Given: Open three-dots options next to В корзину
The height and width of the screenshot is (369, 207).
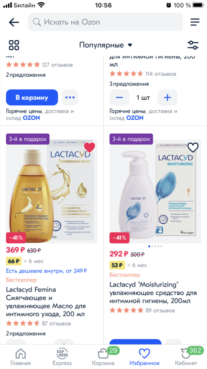Looking at the screenshot, I should [70, 97].
